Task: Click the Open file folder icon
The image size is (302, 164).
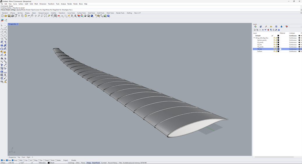Action: click(x=6, y=16)
